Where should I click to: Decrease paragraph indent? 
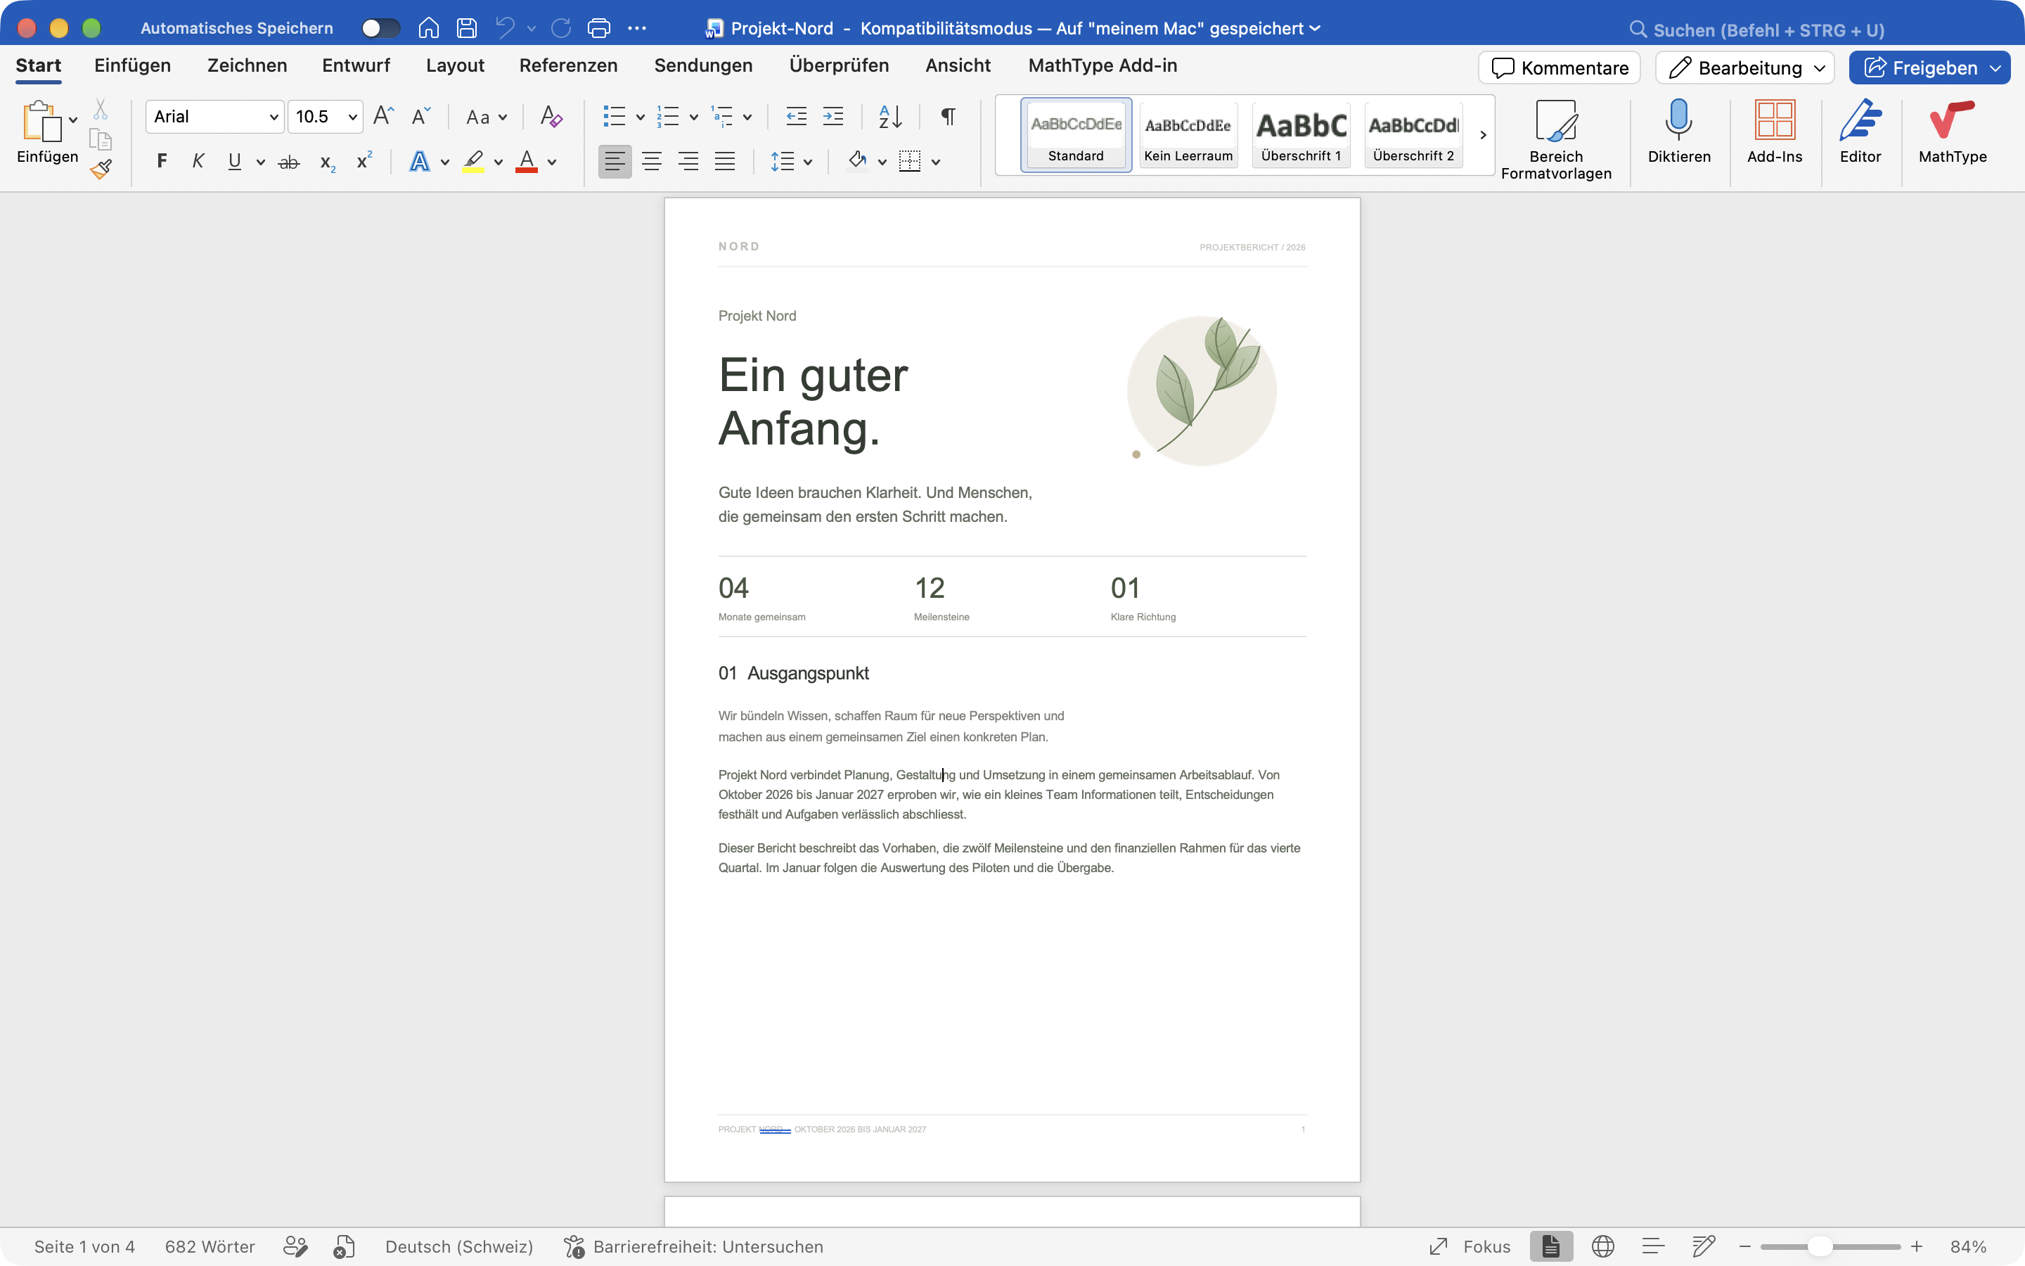tap(796, 116)
